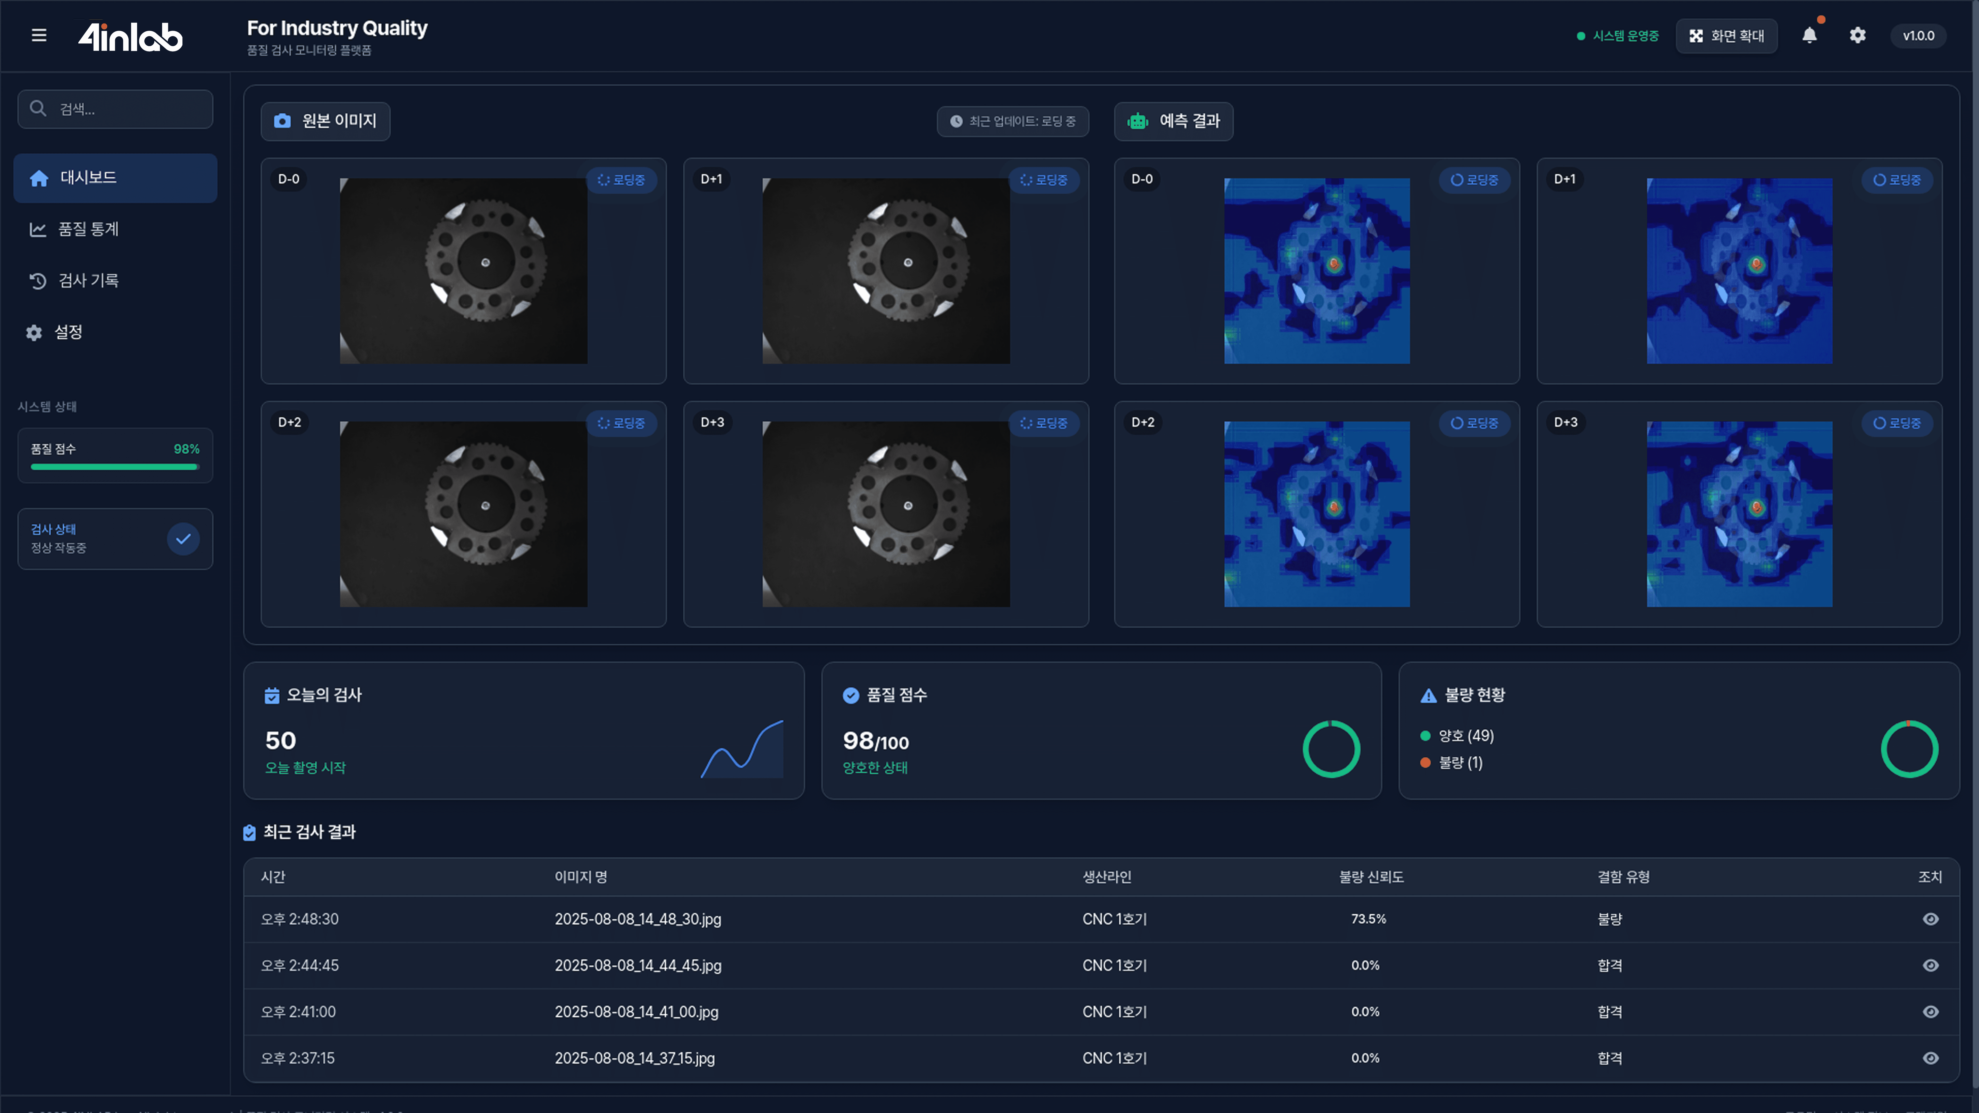Image resolution: width=1979 pixels, height=1113 pixels.
Task: Click the warning triangle icon in 불량 현황
Action: [1428, 696]
